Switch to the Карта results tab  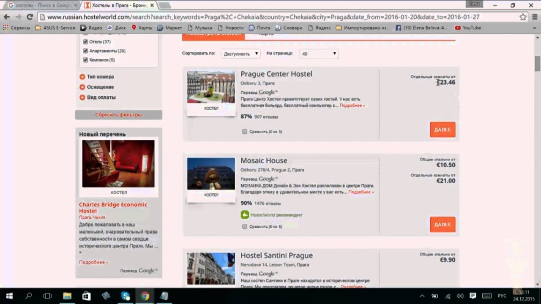tap(266, 34)
